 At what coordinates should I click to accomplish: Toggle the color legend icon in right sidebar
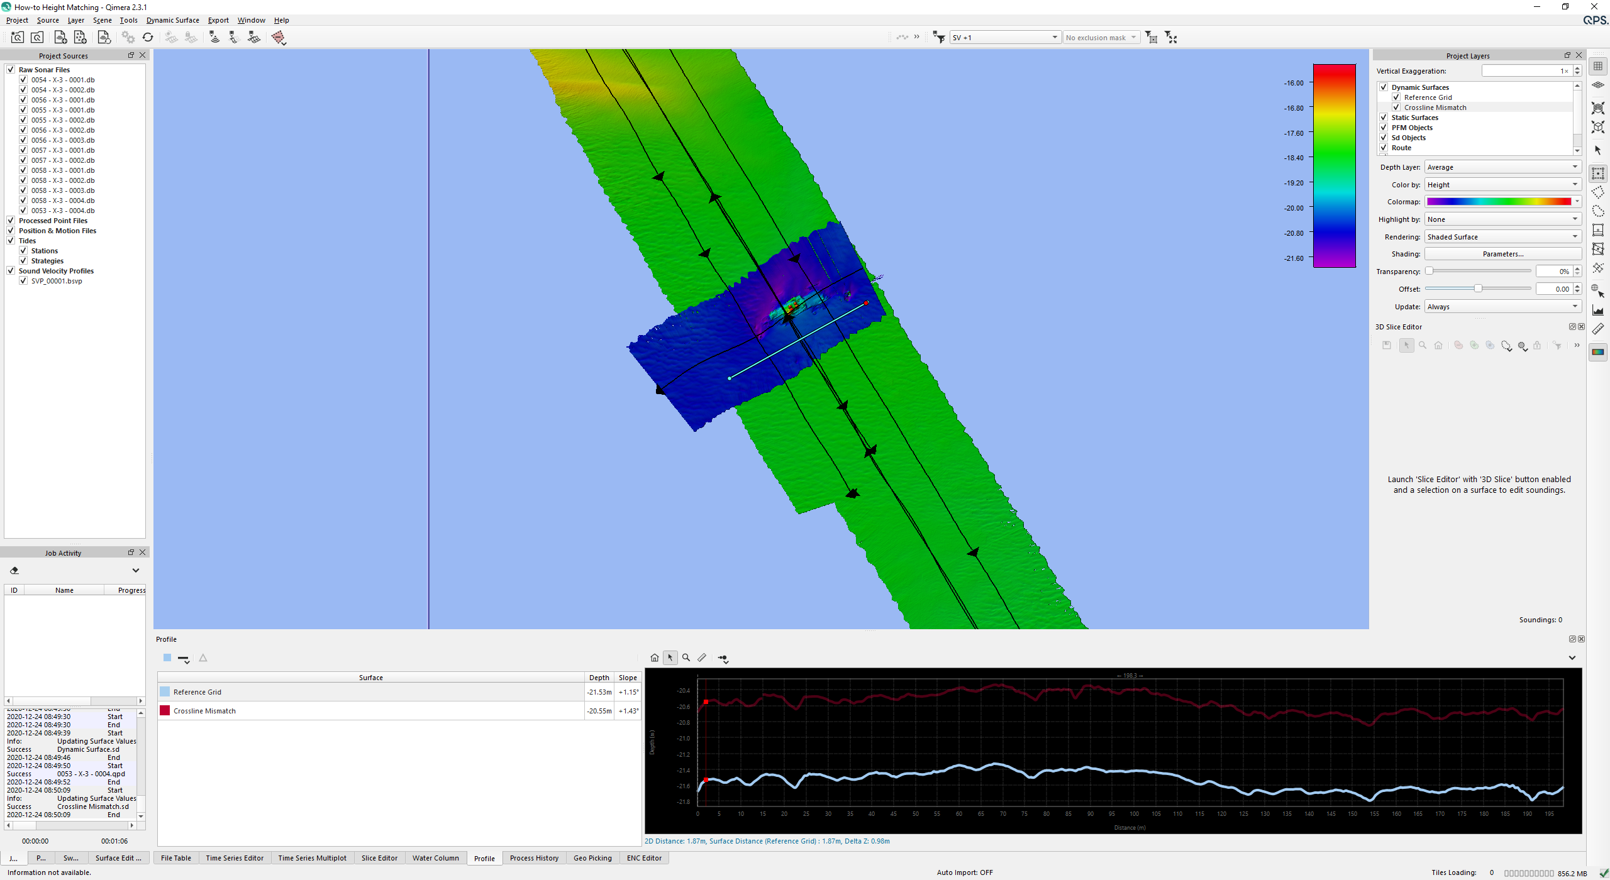[1598, 352]
